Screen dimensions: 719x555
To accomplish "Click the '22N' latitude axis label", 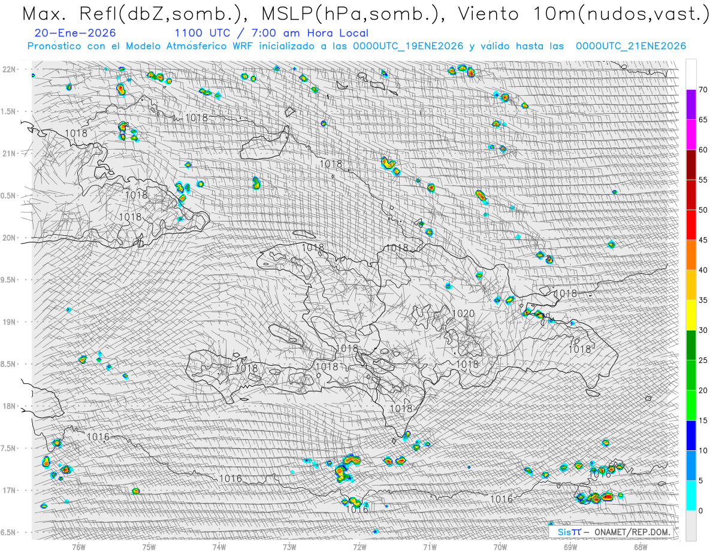I will tap(10, 69).
